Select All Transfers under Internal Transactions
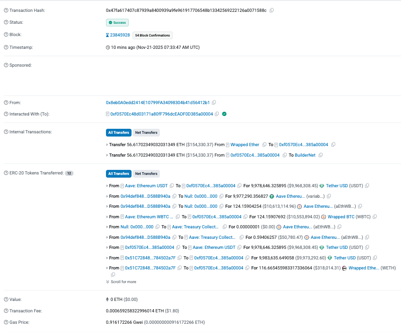The height and width of the screenshot is (332, 401). point(119,133)
